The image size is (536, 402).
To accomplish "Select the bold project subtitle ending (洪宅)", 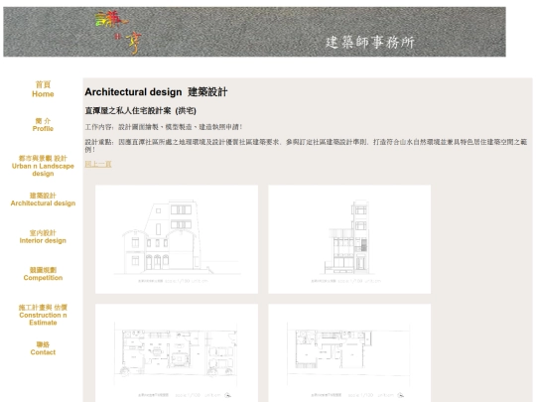I will point(141,111).
